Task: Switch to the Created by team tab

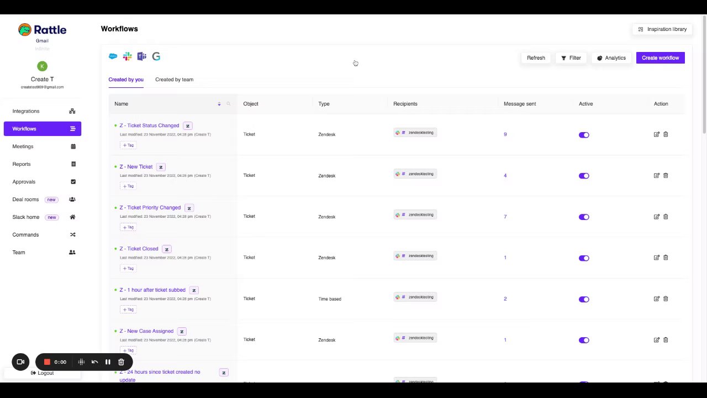Action: pyautogui.click(x=174, y=80)
